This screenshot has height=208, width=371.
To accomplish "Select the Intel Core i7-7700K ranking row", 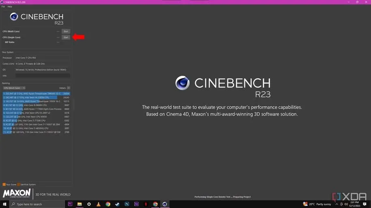I will click(32, 120).
